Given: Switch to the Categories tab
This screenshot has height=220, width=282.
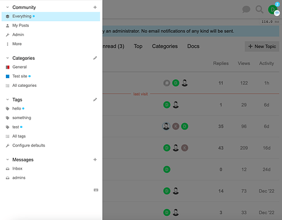Looking at the screenshot, I should [x=165, y=46].
